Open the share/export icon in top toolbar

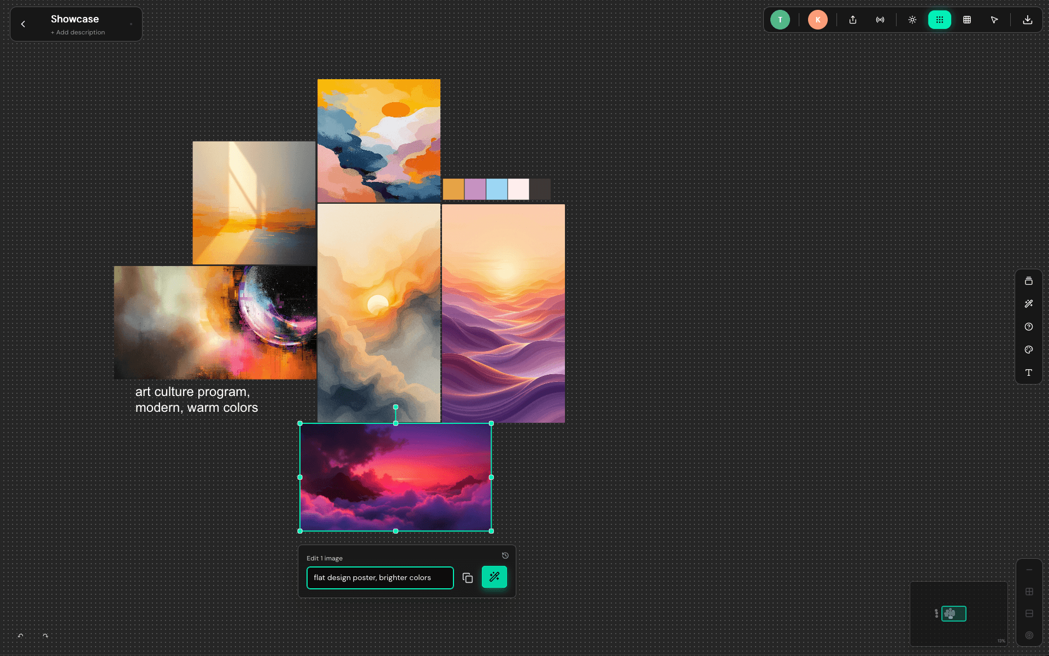coord(852,20)
